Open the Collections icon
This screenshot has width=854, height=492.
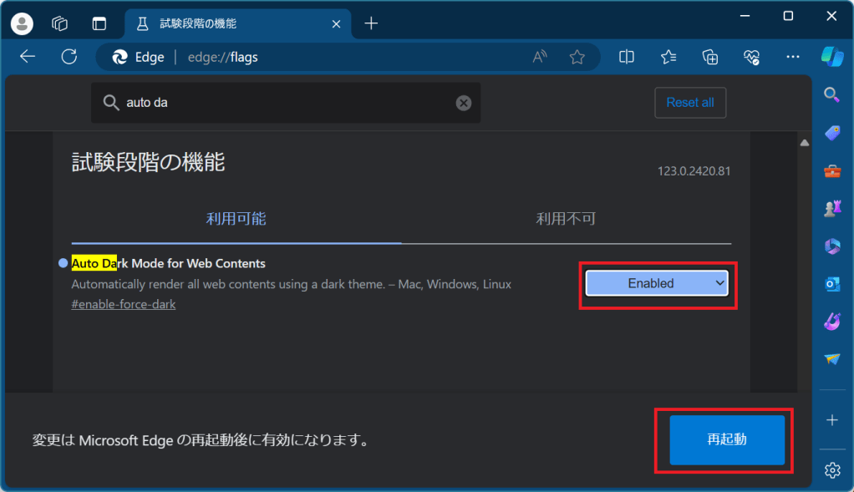pos(709,57)
